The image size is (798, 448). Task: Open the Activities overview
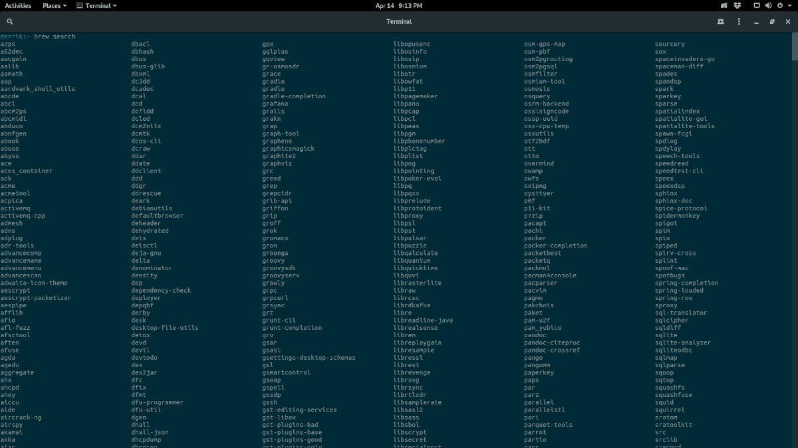pyautogui.click(x=18, y=5)
